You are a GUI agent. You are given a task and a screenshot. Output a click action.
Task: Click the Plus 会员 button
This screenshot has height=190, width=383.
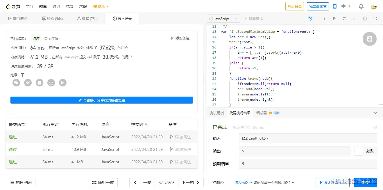point(295,6)
